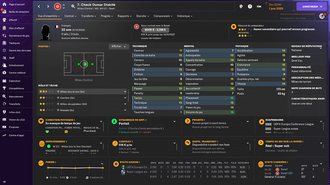This screenshot has width=330, height=185.
Task: Click the back navigation arrow
Action: click(x=39, y=7)
